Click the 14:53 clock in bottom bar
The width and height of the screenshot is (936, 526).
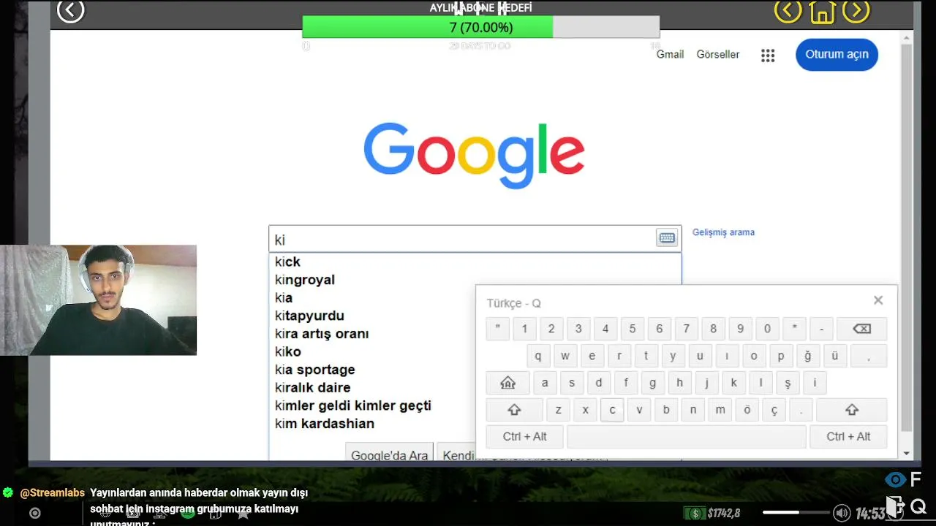point(870,513)
